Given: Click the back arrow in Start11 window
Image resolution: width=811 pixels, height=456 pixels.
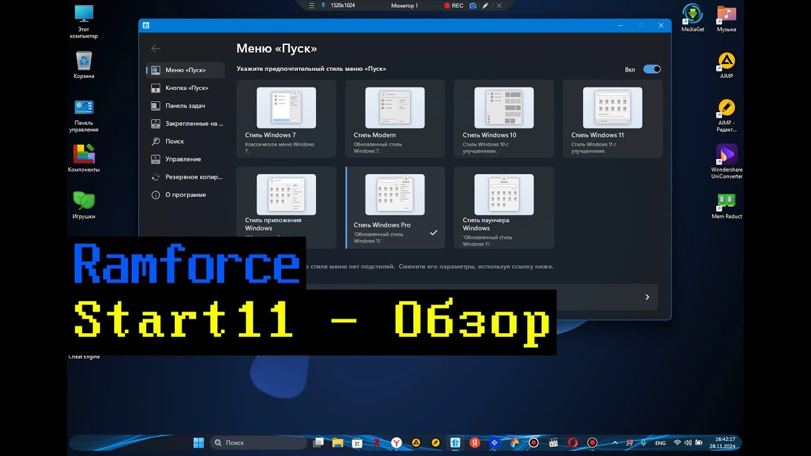Looking at the screenshot, I should 156,49.
